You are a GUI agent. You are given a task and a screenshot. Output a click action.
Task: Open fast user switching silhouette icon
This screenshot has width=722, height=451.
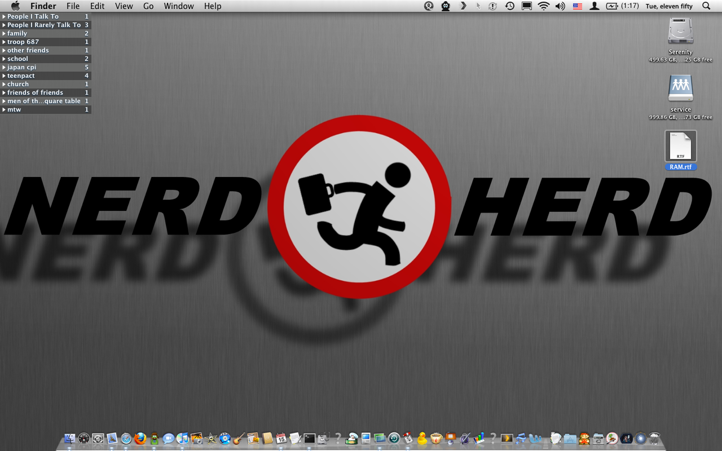(594, 6)
